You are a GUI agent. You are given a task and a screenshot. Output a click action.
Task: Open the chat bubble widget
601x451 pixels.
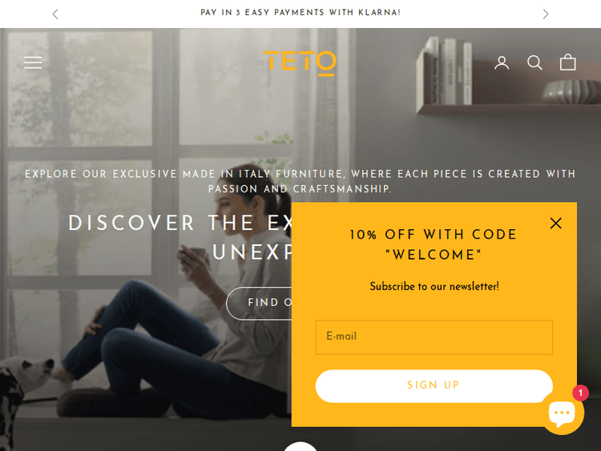[563, 413]
